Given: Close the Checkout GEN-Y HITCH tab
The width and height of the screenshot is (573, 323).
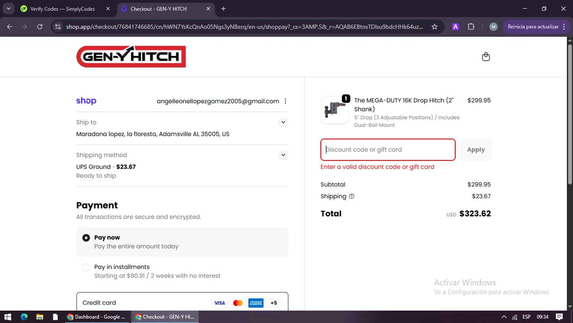Looking at the screenshot, I should tap(208, 9).
